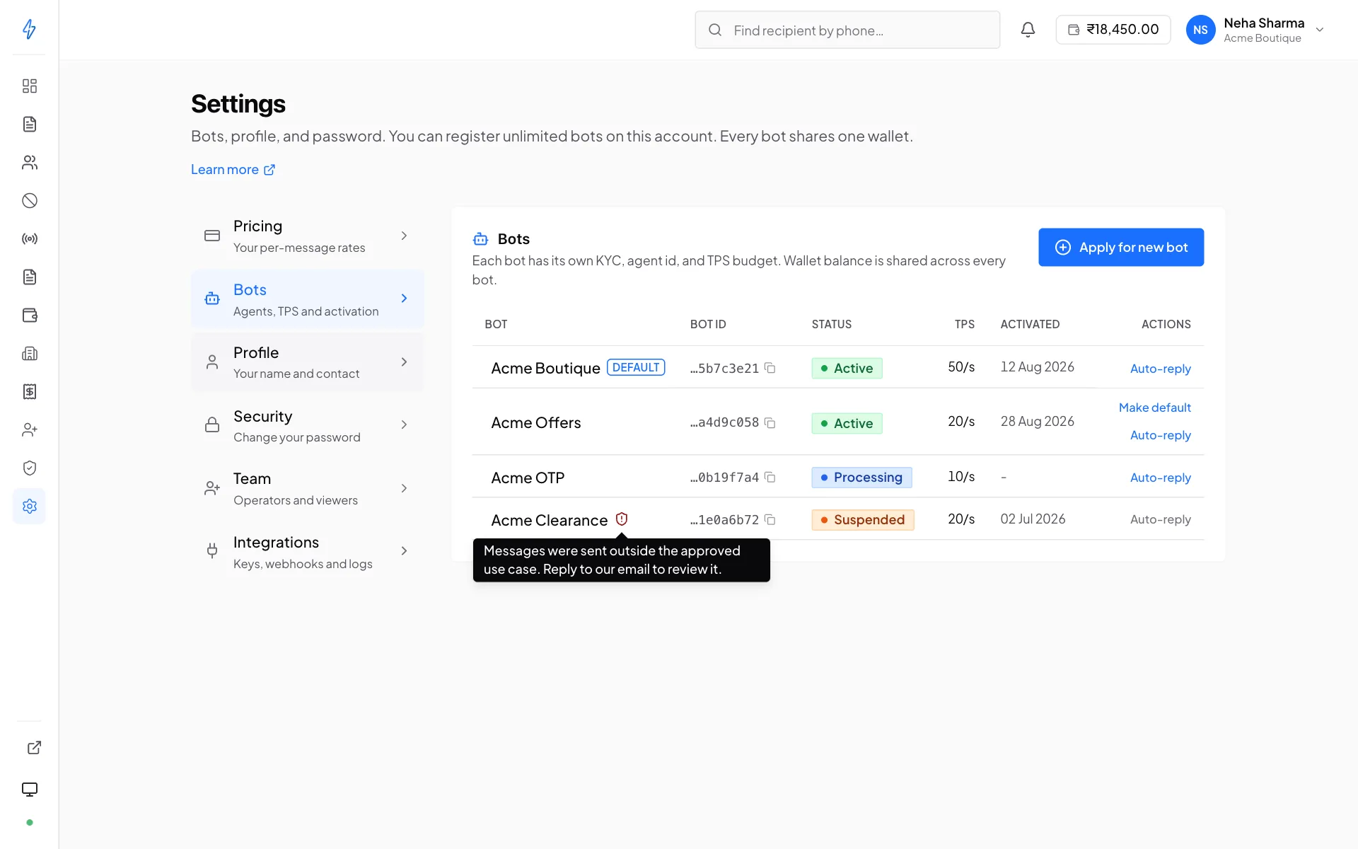Click Make default for Acme Offers

point(1154,408)
